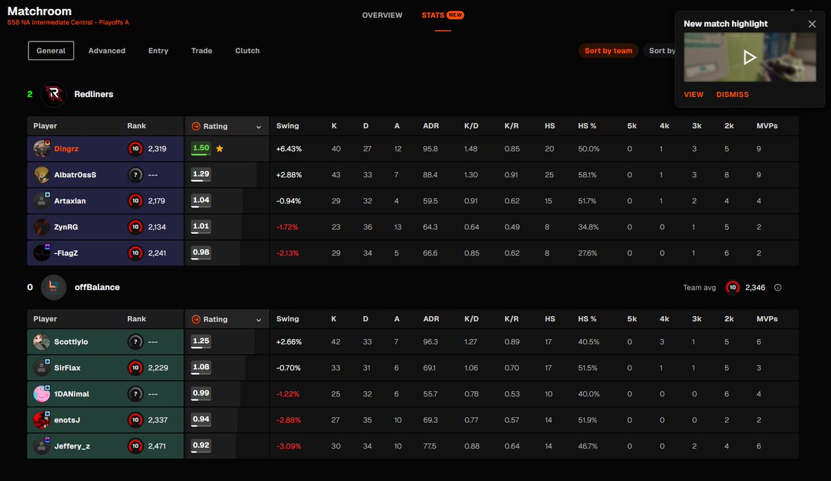
Task: Click enotsJ's player avatar
Action: 42,420
